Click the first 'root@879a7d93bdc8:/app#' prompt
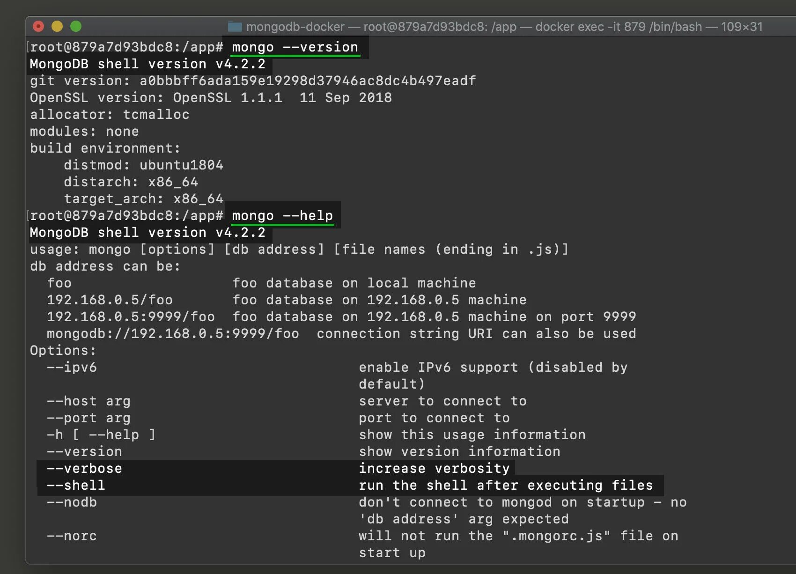 click(x=126, y=47)
